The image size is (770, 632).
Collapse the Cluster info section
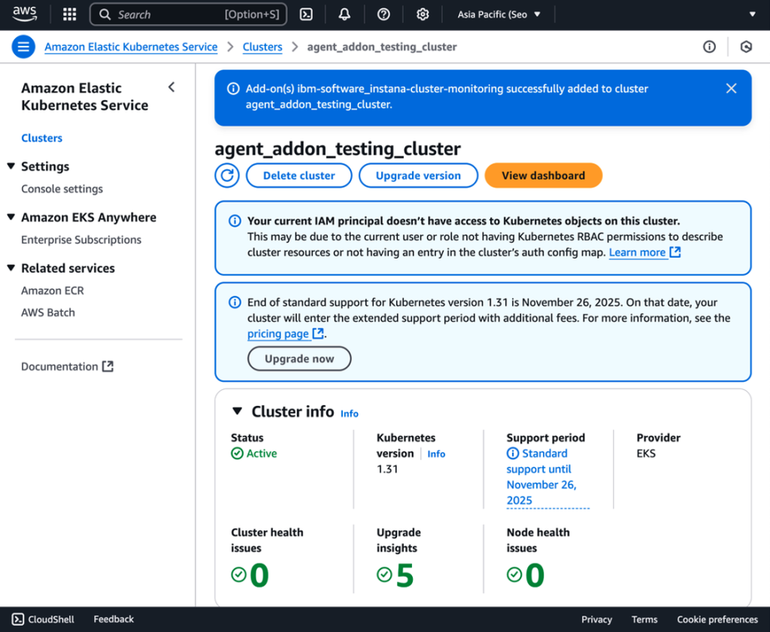point(237,411)
